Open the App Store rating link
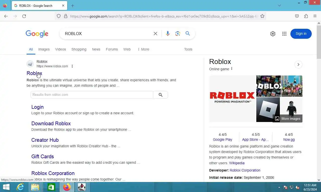321x192 pixels. click(x=255, y=140)
